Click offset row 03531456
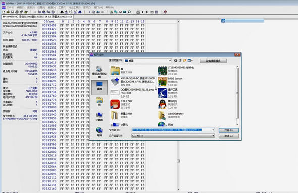This screenshot has width=298, height=193. pyautogui.click(x=49, y=25)
